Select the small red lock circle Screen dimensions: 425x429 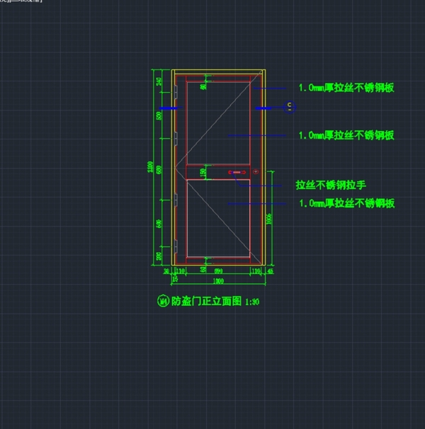pyautogui.click(x=256, y=171)
